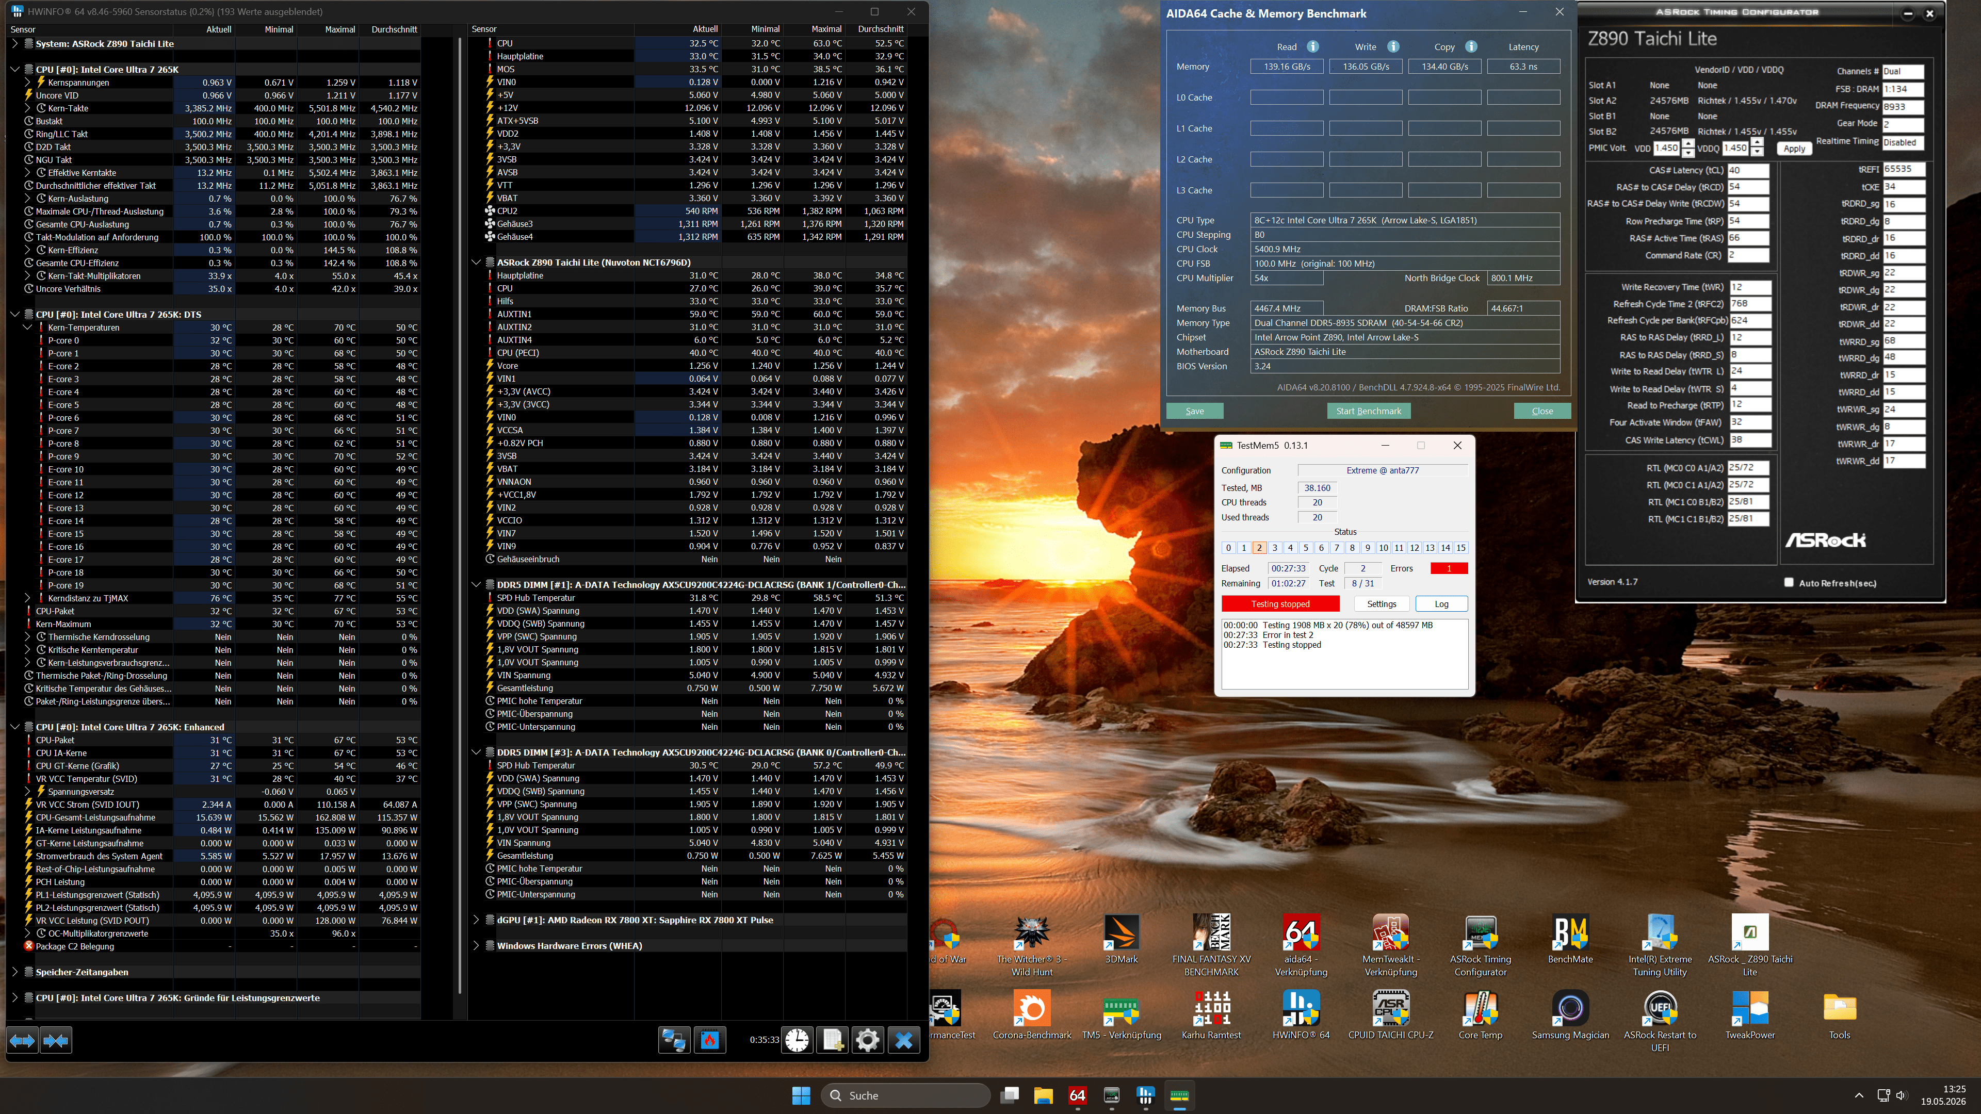Expand Kernspannungen sensor row
1981x1114 pixels.
[x=28, y=83]
